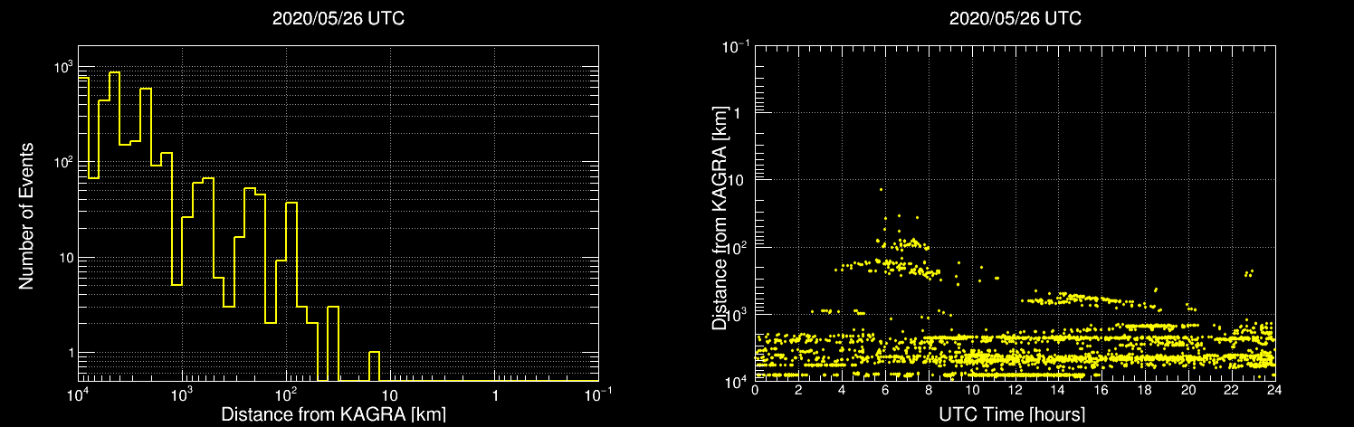Click the 10^-1 tick on histogram x-axis
The height and width of the screenshot is (427, 1354).
(597, 394)
